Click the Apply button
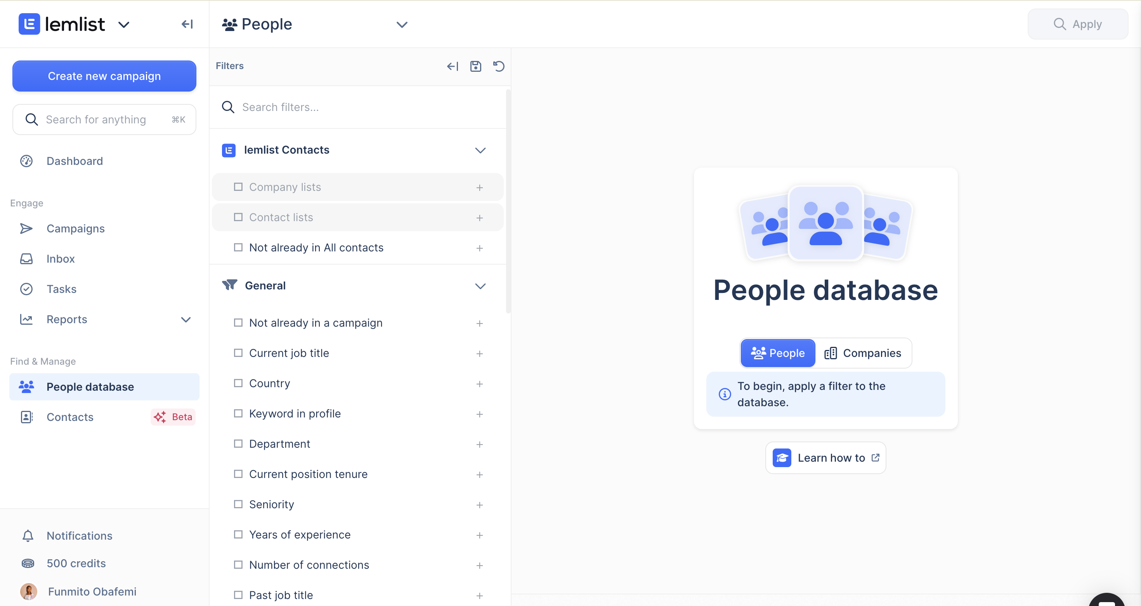This screenshot has width=1141, height=606. pos(1078,24)
